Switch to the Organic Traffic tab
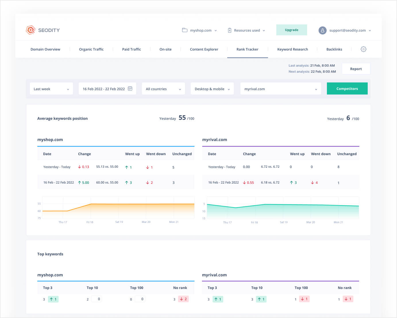Viewport: 397px width, 318px height. click(91, 49)
